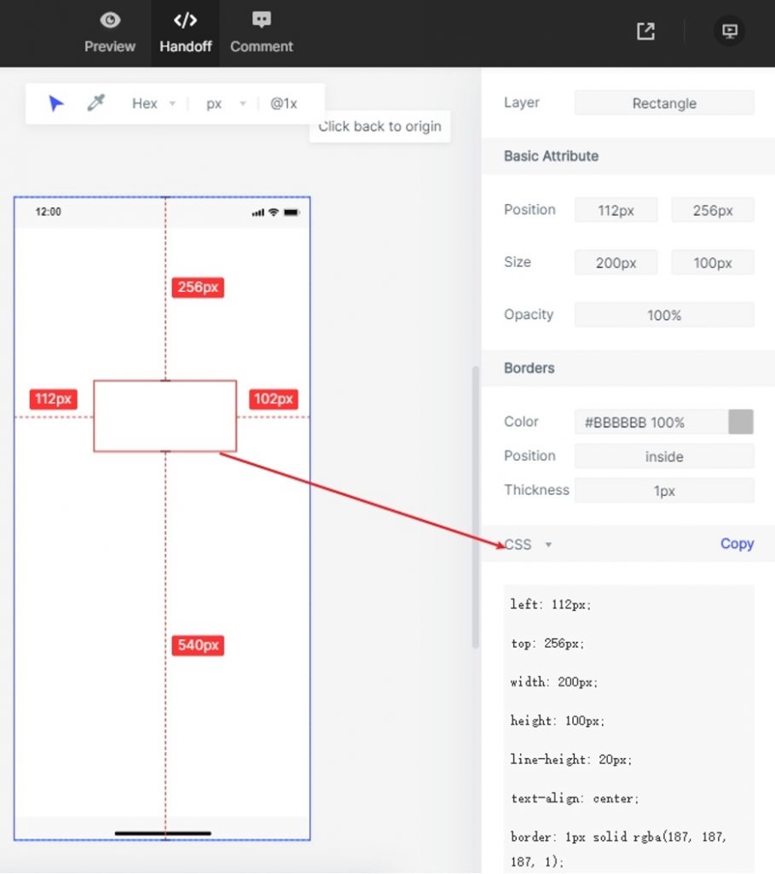This screenshot has height=874, width=775.
Task: Copy the CSS code using the Copy link
Action: click(x=737, y=544)
